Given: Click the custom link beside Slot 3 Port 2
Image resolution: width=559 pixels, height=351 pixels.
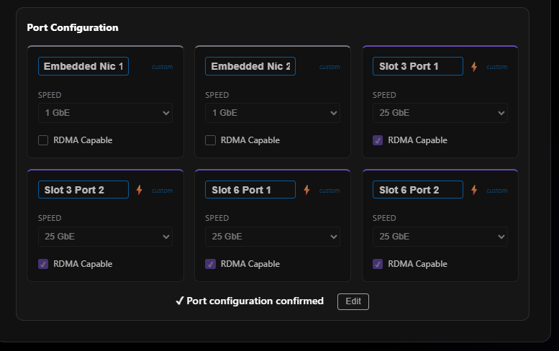Looking at the screenshot, I should pos(162,191).
